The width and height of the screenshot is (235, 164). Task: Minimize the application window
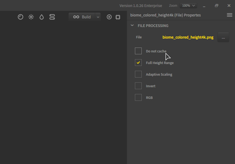point(204,6)
